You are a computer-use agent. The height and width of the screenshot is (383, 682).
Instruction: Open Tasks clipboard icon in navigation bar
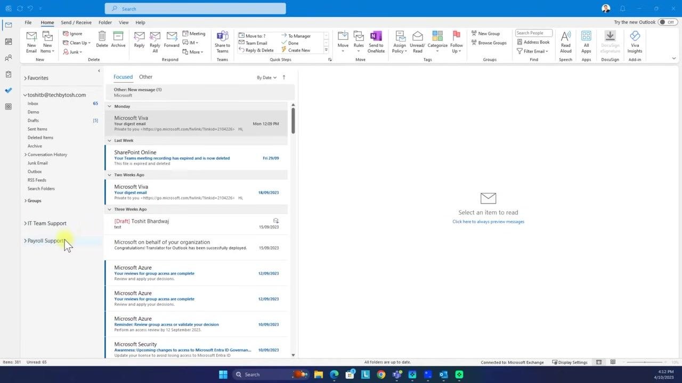[8, 74]
